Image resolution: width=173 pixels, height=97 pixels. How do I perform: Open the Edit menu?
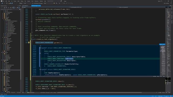pos(6,1)
